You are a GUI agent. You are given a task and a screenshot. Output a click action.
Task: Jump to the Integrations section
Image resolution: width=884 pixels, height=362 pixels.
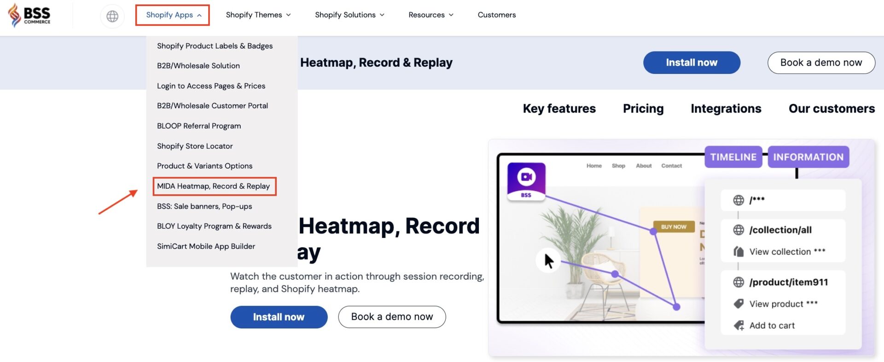tap(726, 108)
